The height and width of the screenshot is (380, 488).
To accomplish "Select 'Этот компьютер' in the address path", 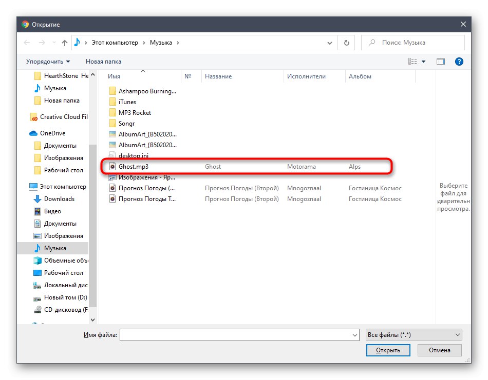I will pos(115,43).
